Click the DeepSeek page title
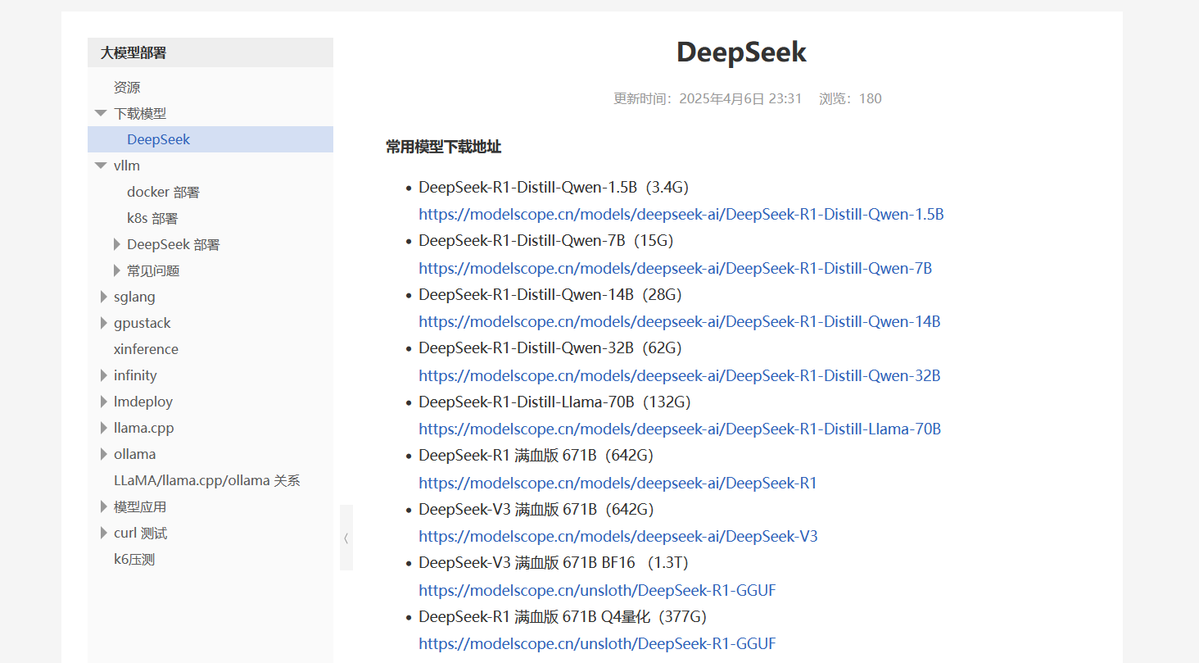1199x663 pixels. pyautogui.click(x=741, y=52)
